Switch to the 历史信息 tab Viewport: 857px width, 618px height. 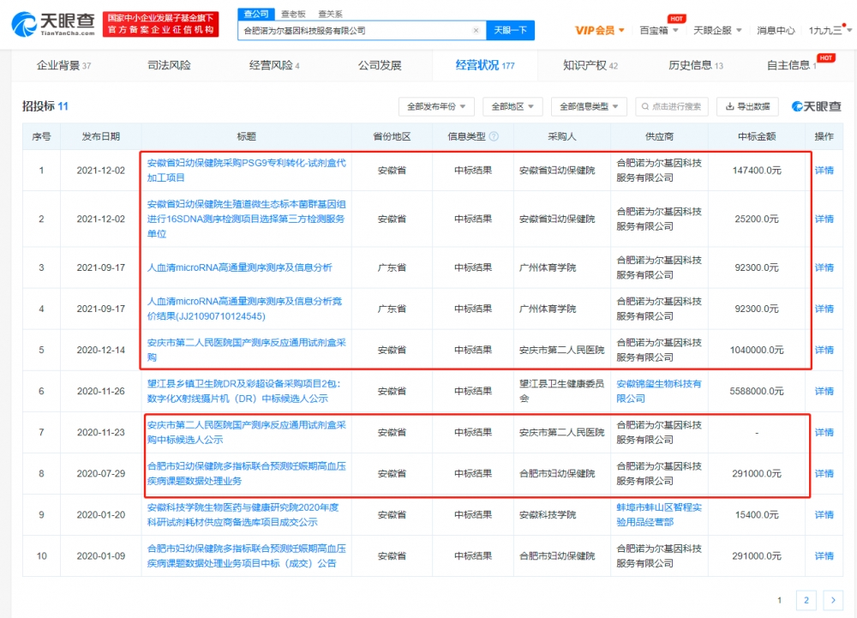coord(695,65)
